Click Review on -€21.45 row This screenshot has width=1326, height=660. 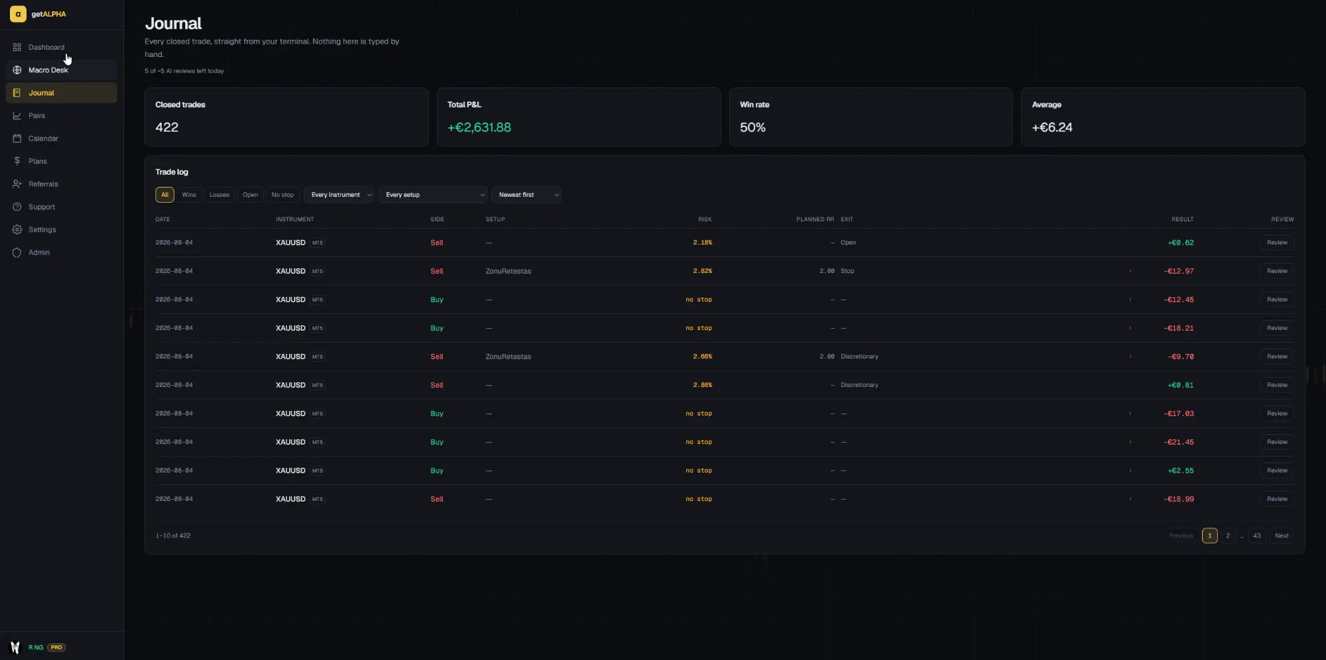point(1277,442)
